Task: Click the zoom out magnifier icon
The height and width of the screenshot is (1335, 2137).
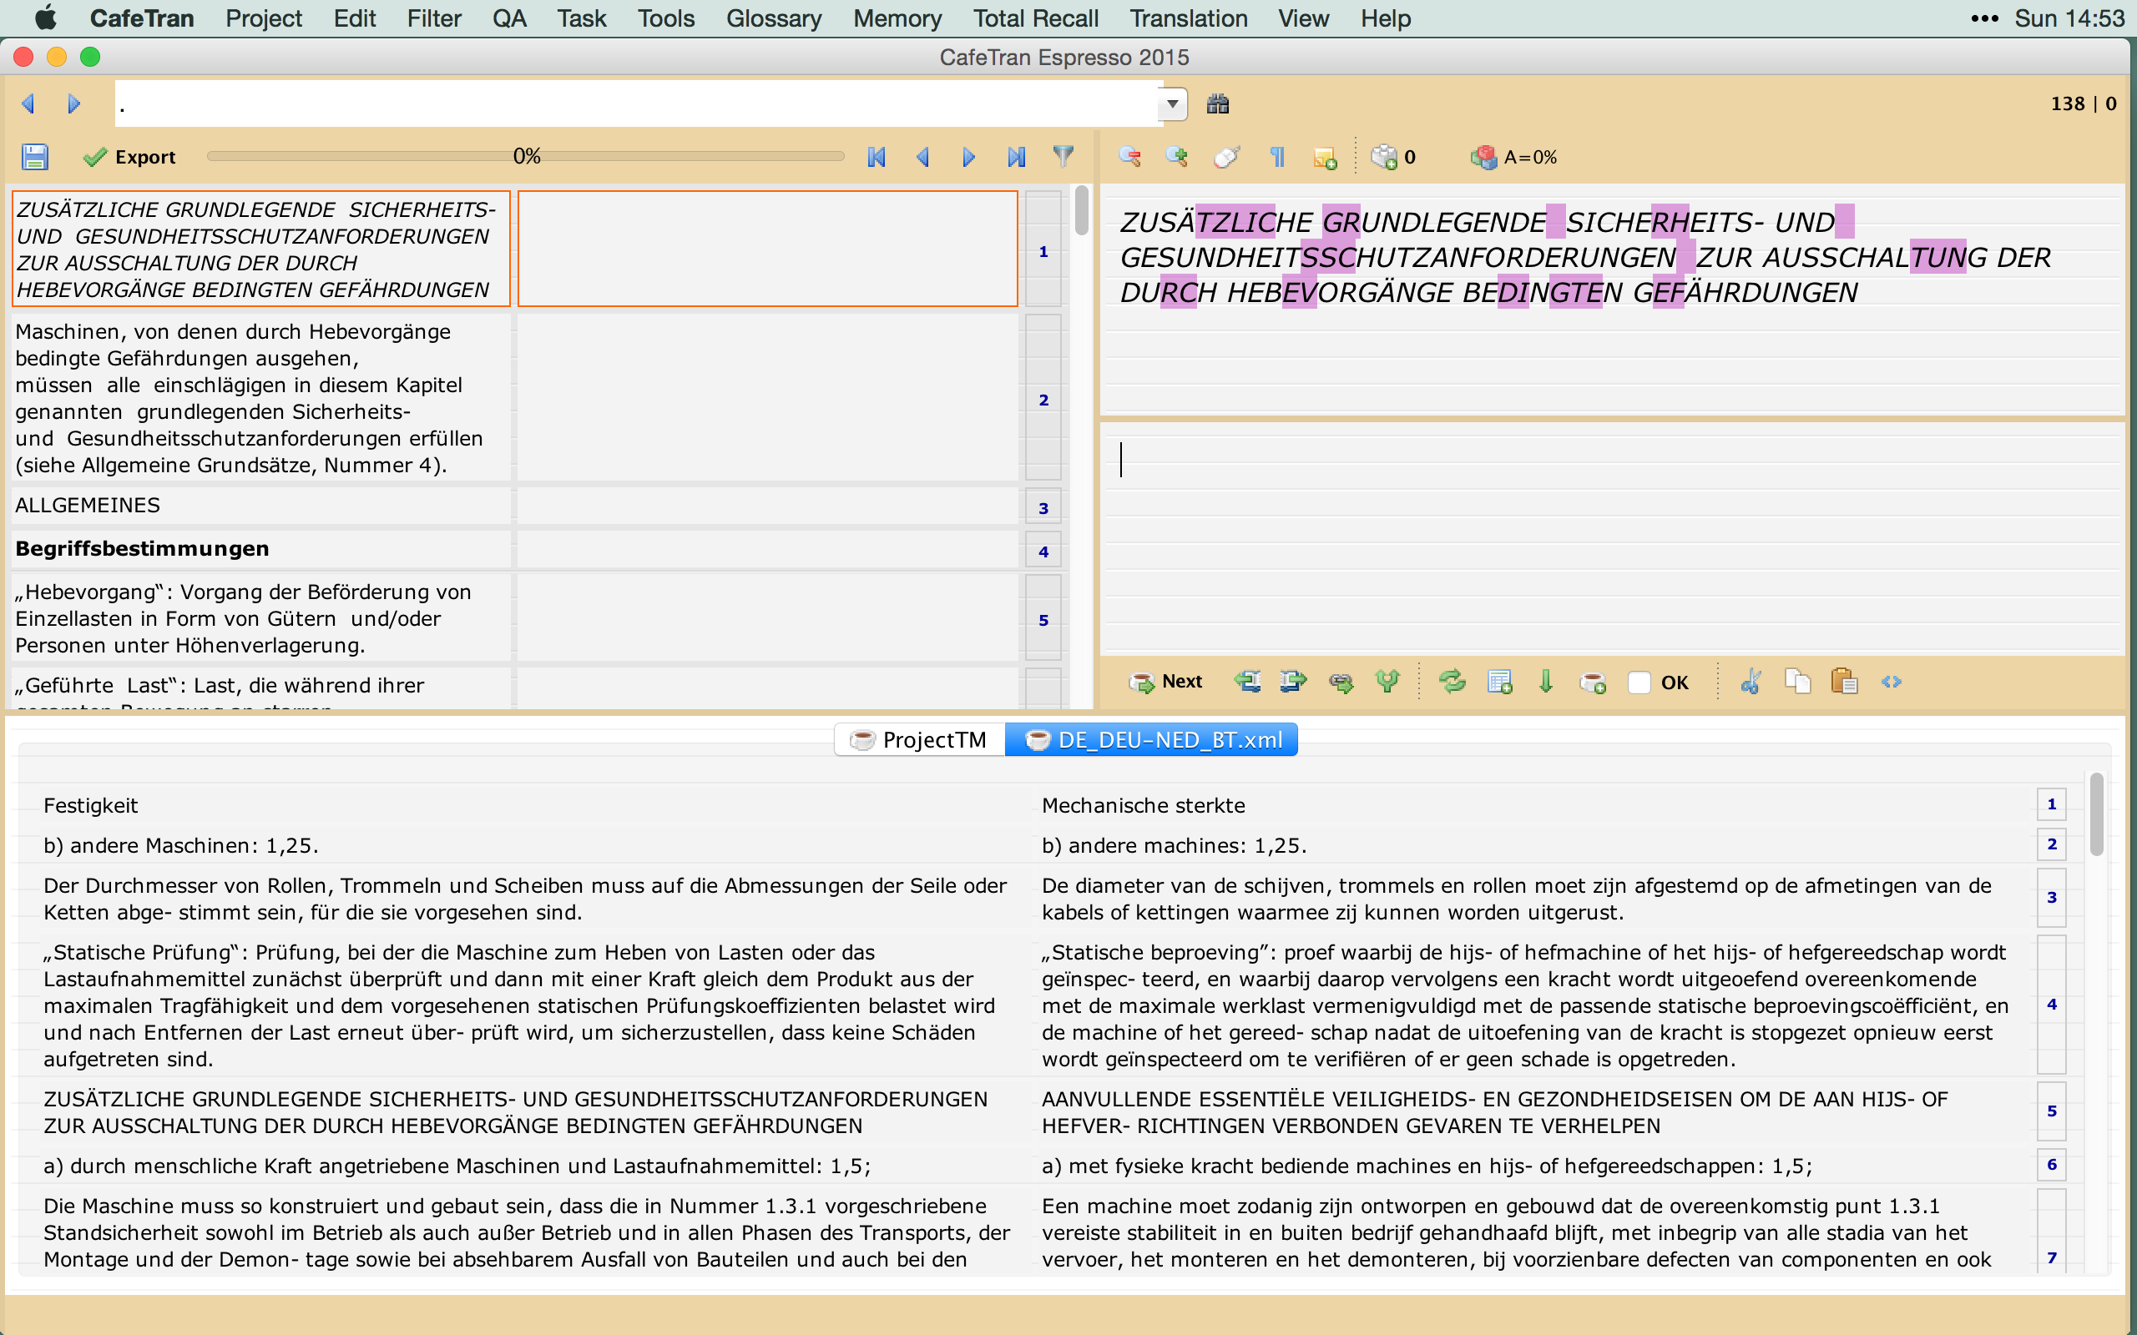Action: pyautogui.click(x=1129, y=157)
